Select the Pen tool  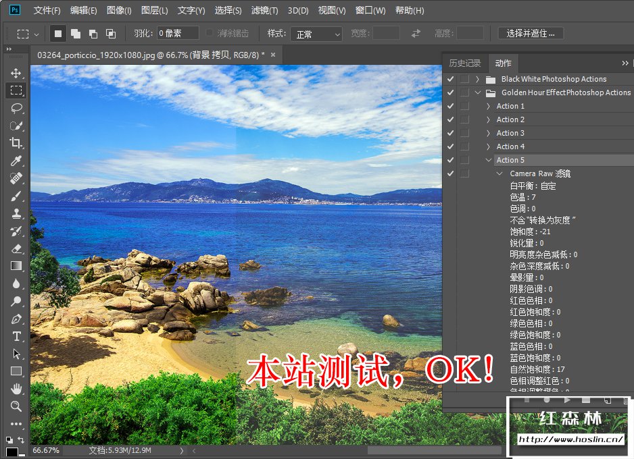(16, 319)
